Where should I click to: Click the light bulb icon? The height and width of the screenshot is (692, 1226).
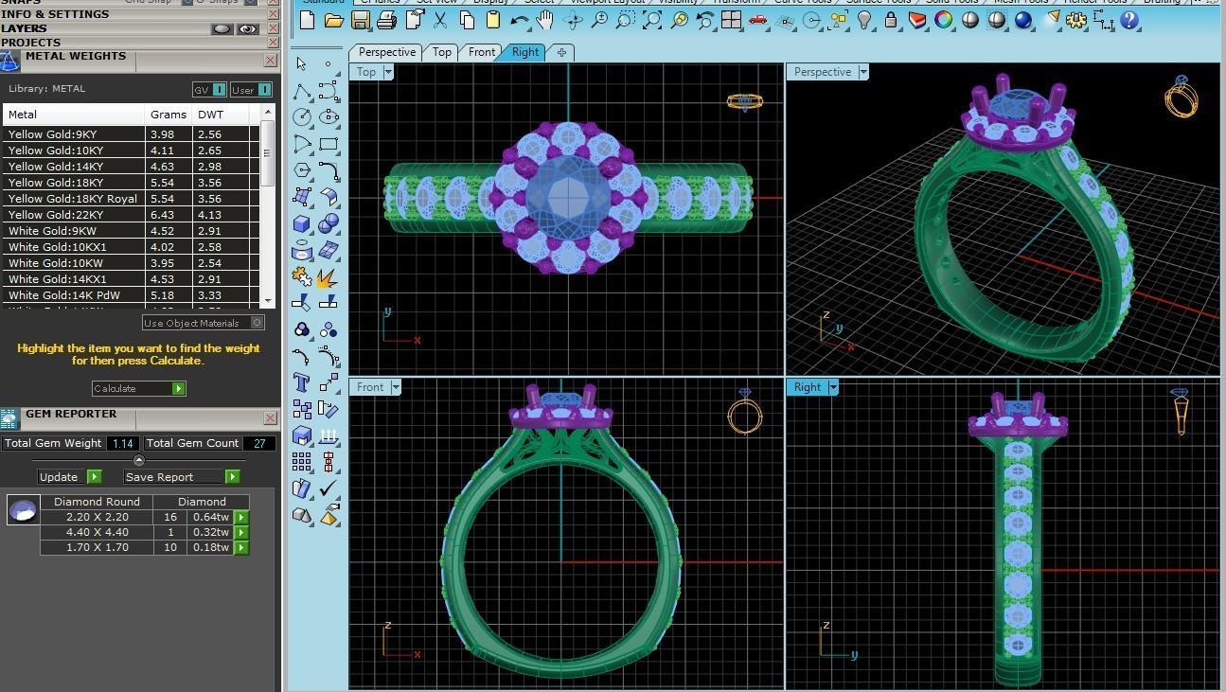pos(863,20)
